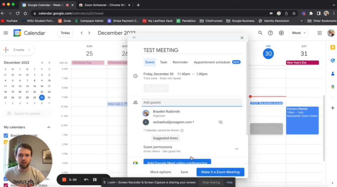337x187 pixels.
Task: Switch to the Task tab in the event dialog
Action: click(163, 62)
